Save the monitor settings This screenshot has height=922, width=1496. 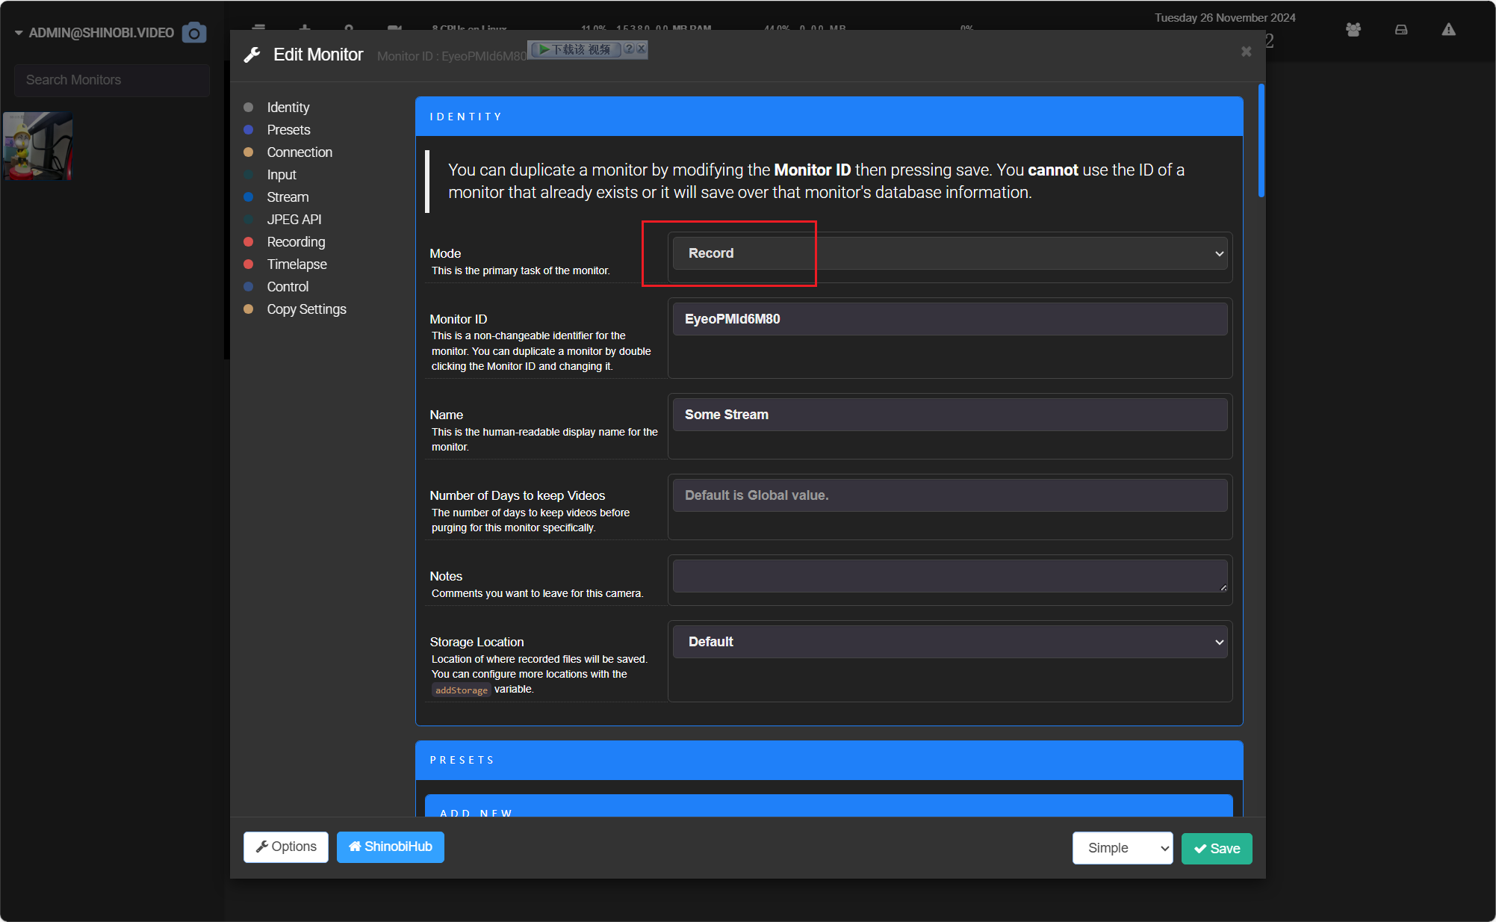1217,848
